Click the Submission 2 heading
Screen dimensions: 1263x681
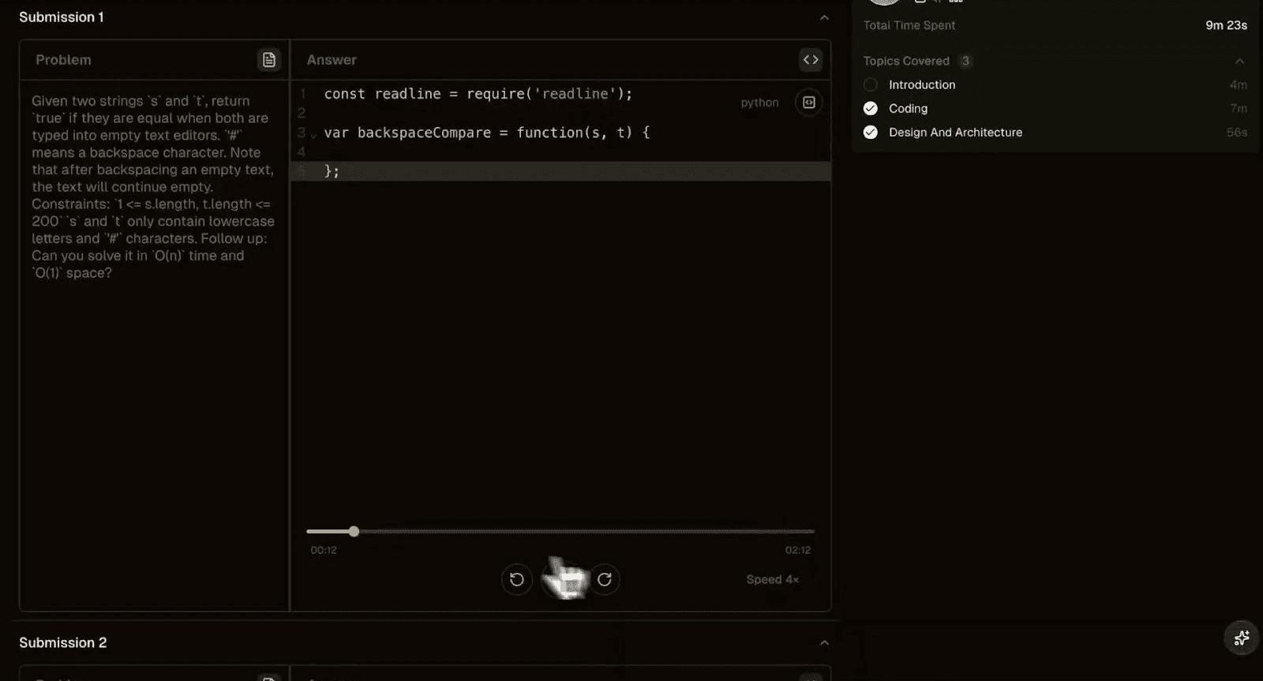pyautogui.click(x=63, y=643)
